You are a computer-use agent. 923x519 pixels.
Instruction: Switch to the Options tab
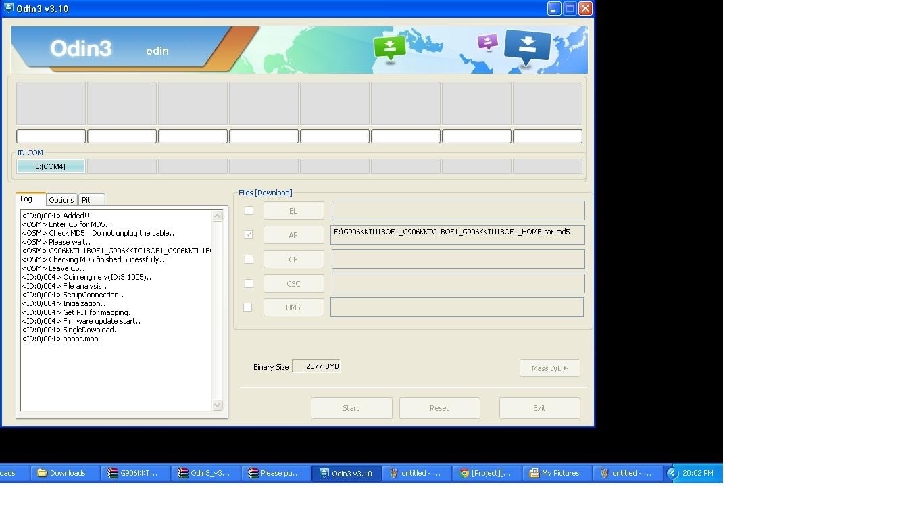point(61,200)
